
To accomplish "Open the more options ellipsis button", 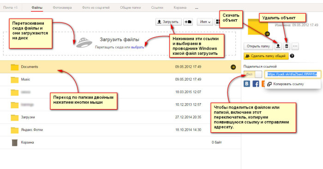I will (x=295, y=46).
